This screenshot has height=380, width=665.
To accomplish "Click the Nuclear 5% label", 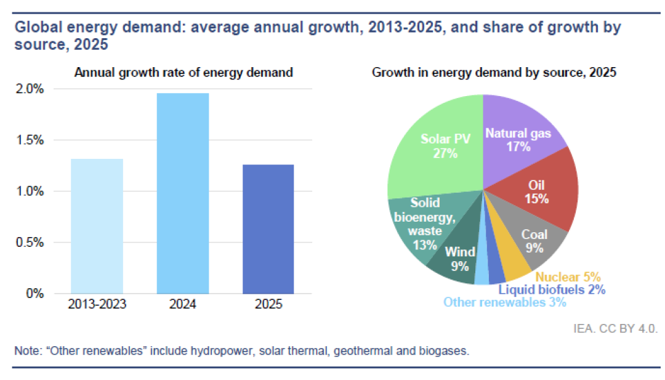I will [x=568, y=277].
